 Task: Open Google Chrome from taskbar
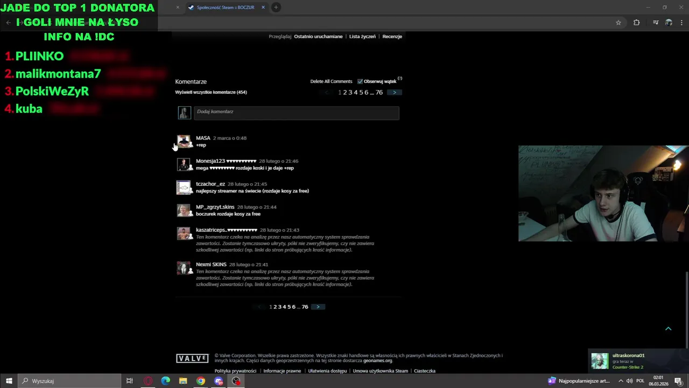(x=201, y=381)
